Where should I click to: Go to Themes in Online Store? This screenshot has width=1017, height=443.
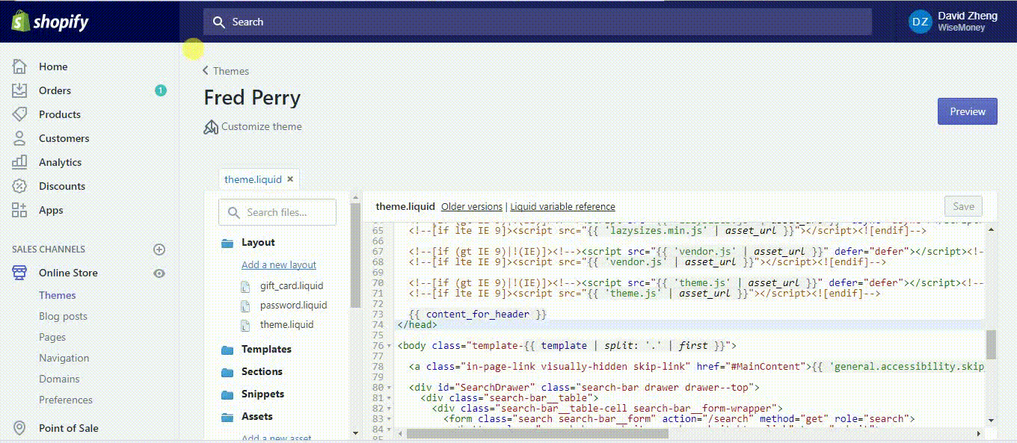(58, 295)
